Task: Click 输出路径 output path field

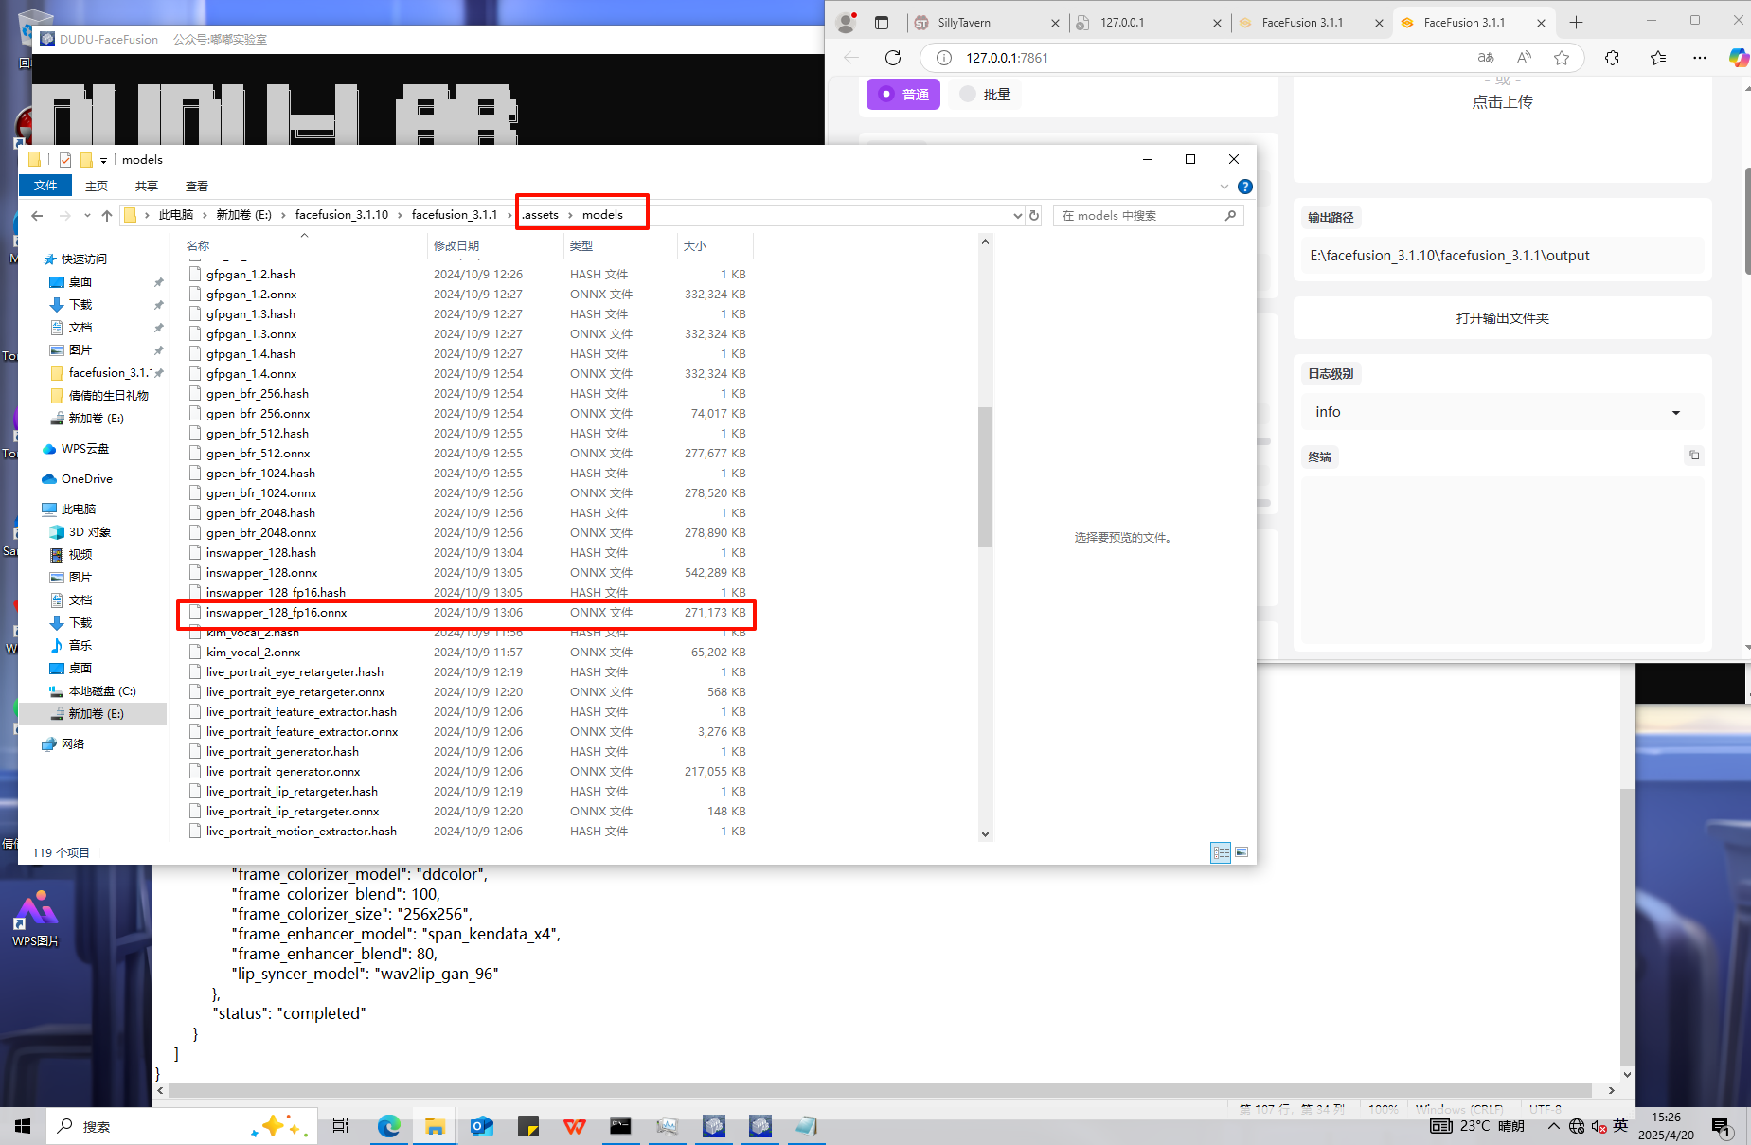Action: point(1502,256)
